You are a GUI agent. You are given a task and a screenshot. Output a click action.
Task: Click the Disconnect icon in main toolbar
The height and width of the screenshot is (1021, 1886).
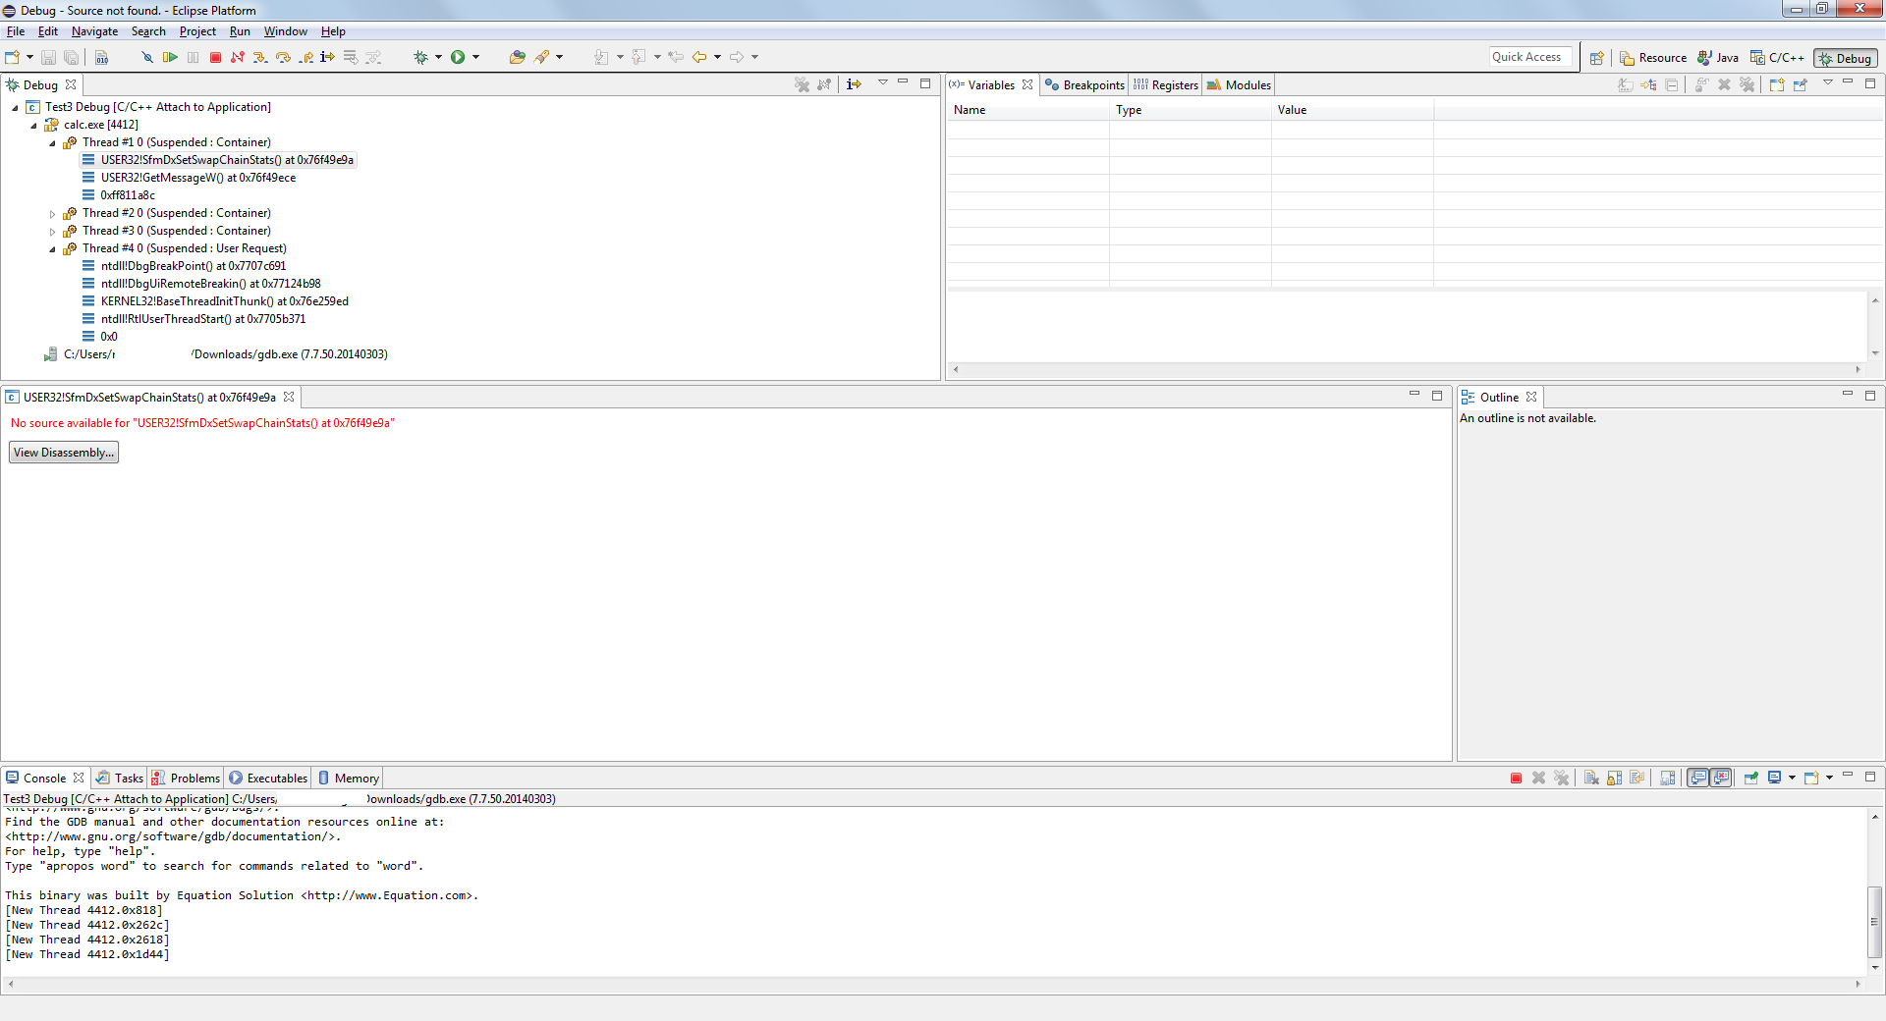click(238, 57)
